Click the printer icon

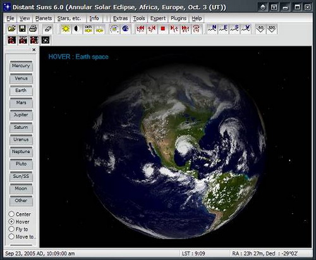(33, 28)
